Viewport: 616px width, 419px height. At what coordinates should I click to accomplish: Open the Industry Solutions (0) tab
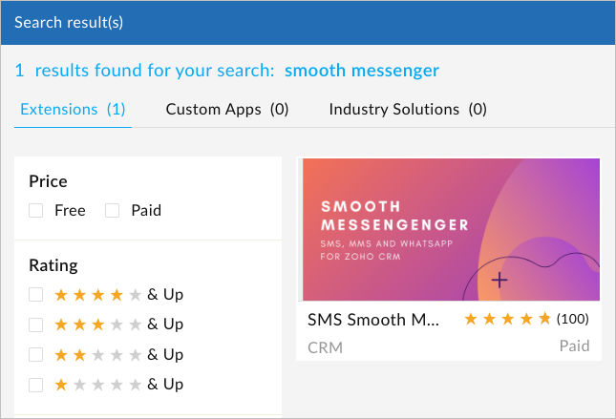(x=408, y=109)
